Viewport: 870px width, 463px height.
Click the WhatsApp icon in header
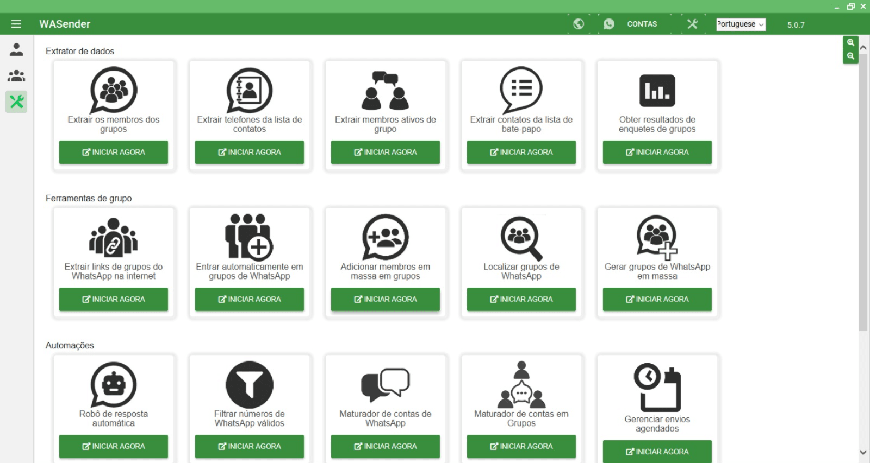click(x=609, y=24)
